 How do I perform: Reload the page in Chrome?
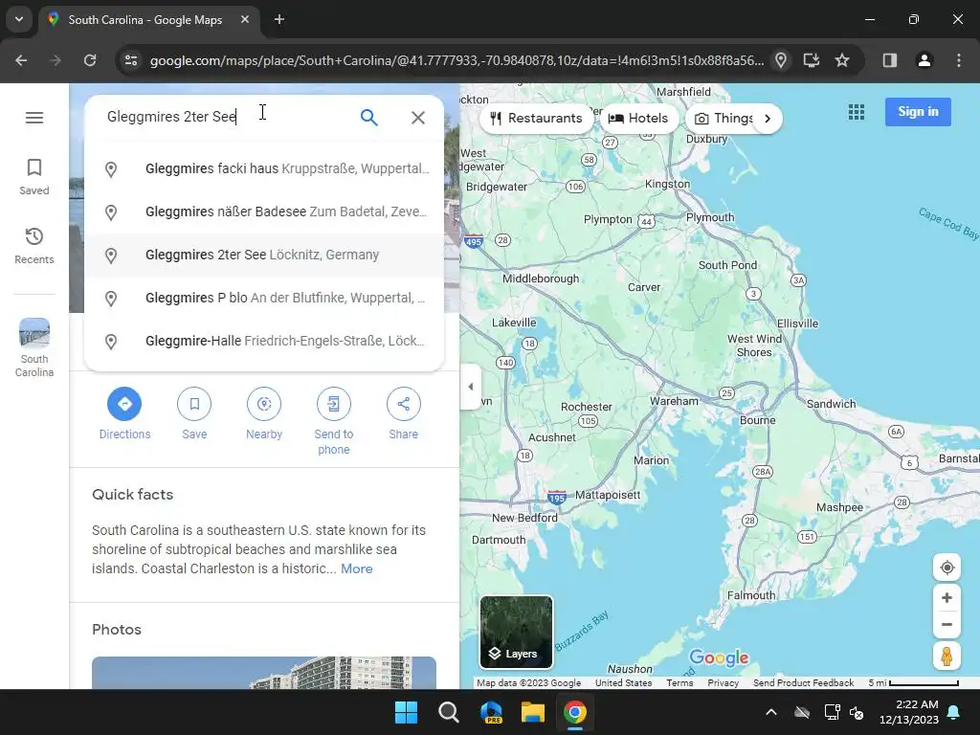click(90, 60)
